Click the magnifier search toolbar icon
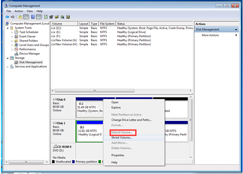The image size is (243, 174). tap(62, 17)
